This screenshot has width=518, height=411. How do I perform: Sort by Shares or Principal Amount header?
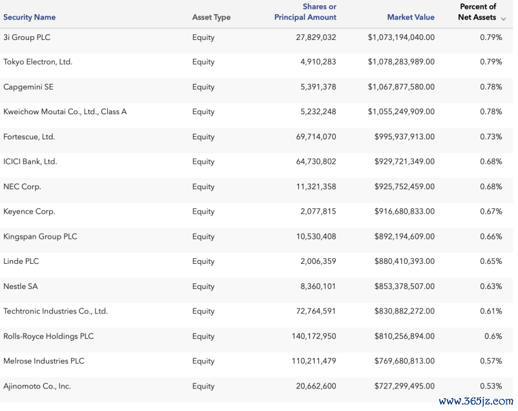[x=306, y=12]
